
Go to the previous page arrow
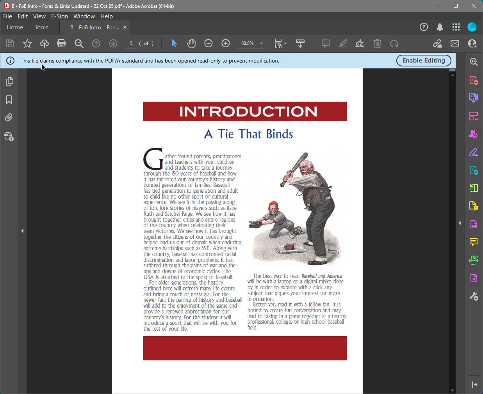pyautogui.click(x=96, y=43)
